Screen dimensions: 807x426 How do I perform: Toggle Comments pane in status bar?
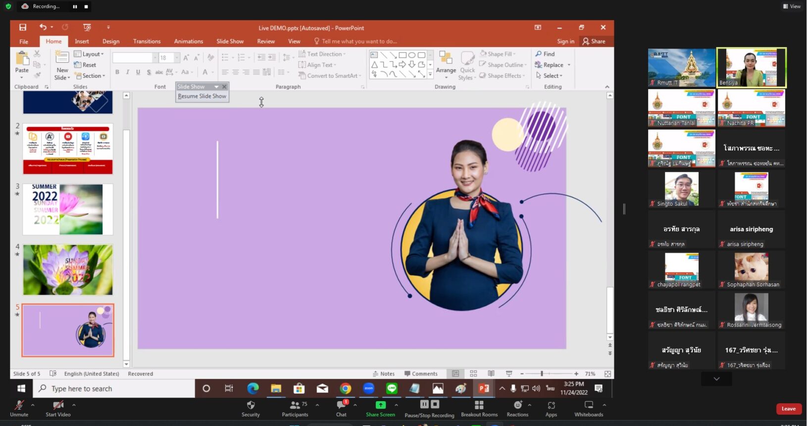(421, 373)
